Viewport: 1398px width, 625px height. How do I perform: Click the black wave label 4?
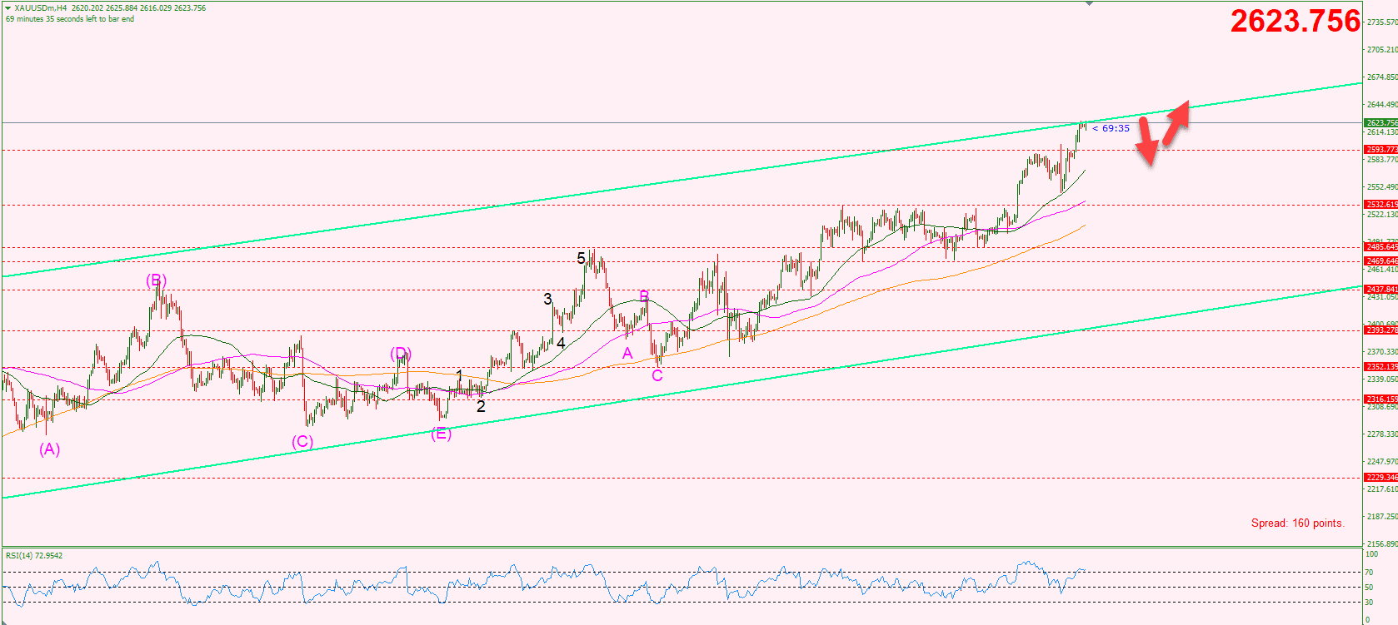561,343
